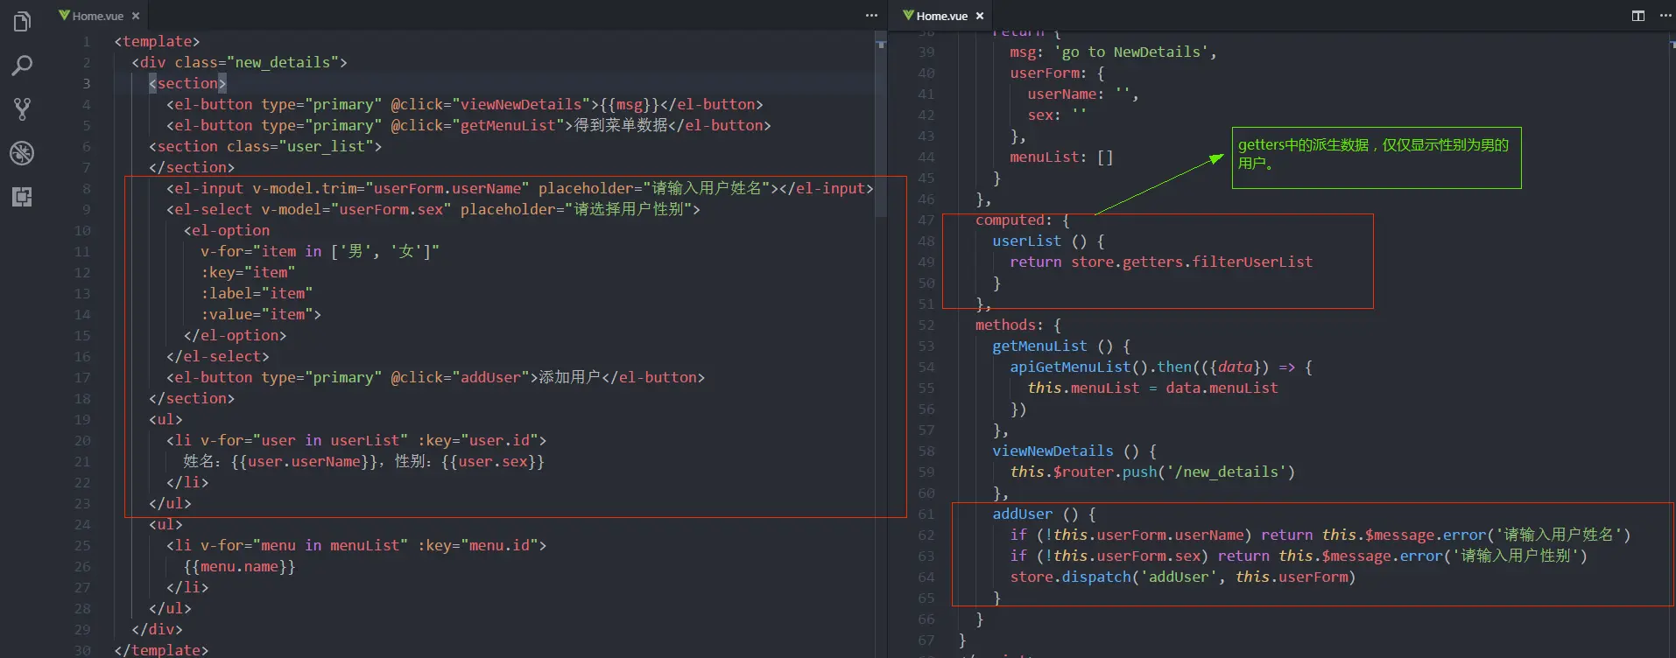Click store.dispatch('addUser', this.userForm)
The width and height of the screenshot is (1676, 658).
click(1182, 577)
